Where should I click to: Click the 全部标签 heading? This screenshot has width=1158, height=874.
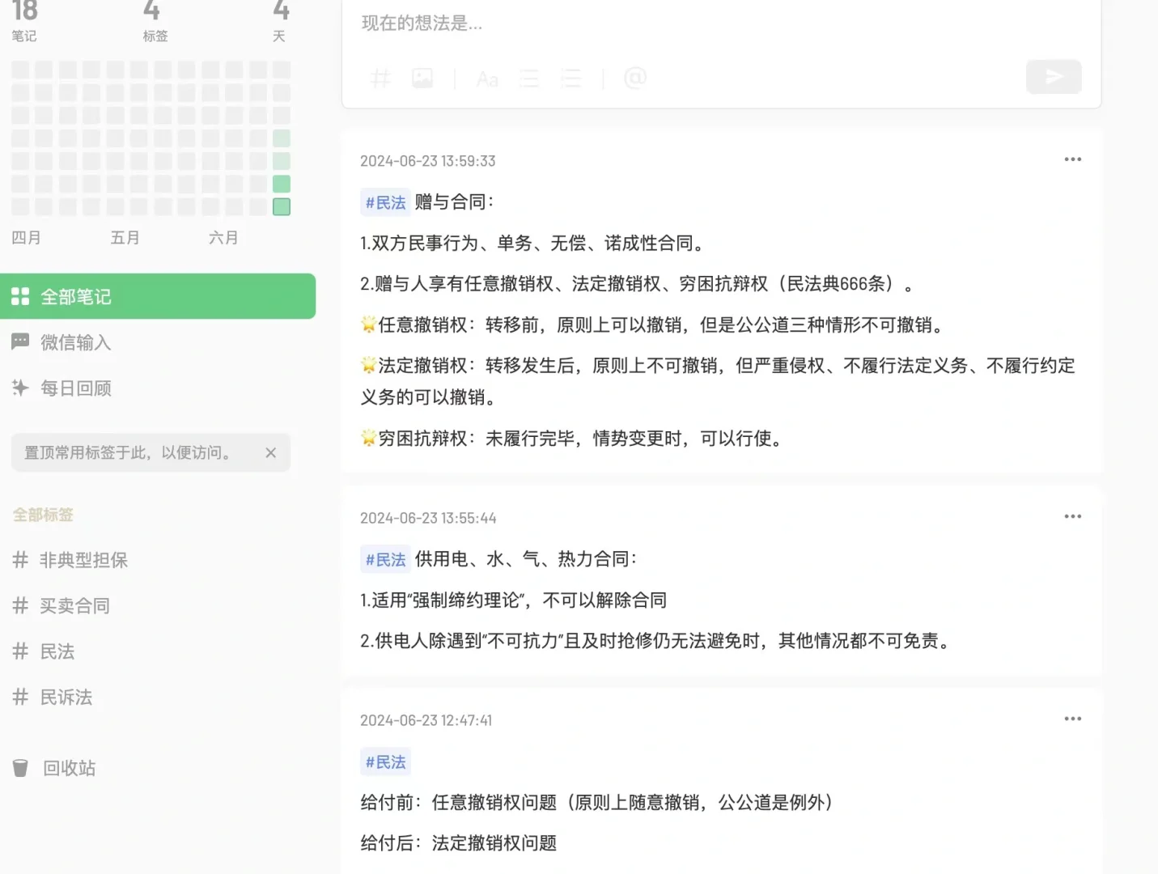click(43, 515)
